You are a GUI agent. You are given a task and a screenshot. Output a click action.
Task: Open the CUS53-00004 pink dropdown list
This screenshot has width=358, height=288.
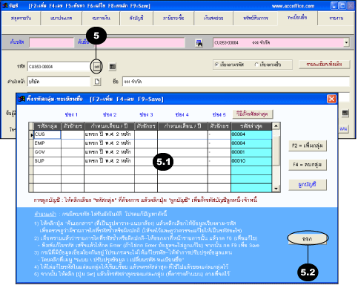pyautogui.click(x=346, y=42)
